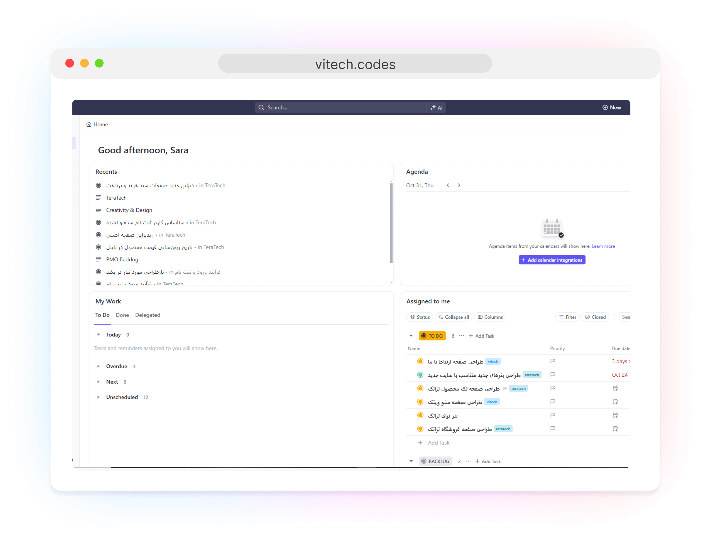The width and height of the screenshot is (707, 540).
Task: Open the AI assistant button
Action: click(436, 108)
